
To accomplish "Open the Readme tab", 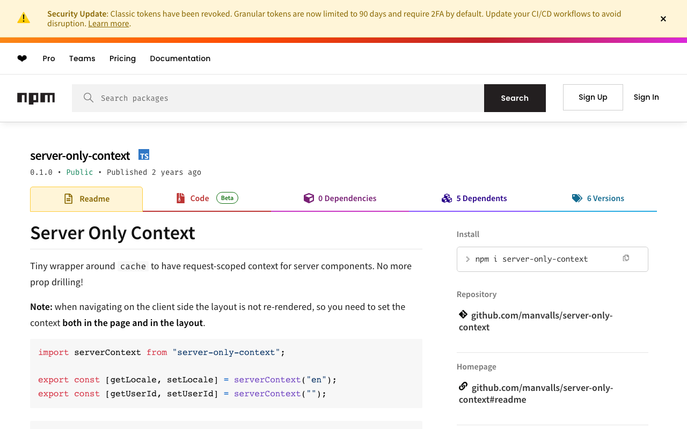I will [86, 199].
